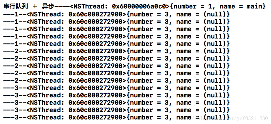This screenshot has width=271, height=124.
Task: Click the second ---2-- log line
Action: point(117,58)
